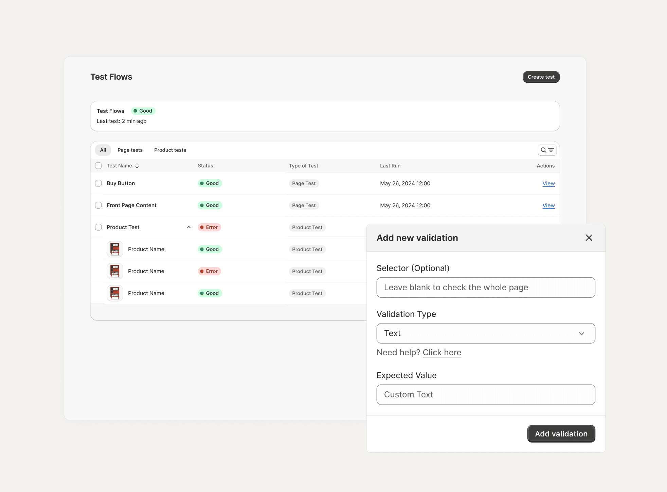Click the Error badge on Product Test row

pos(209,227)
